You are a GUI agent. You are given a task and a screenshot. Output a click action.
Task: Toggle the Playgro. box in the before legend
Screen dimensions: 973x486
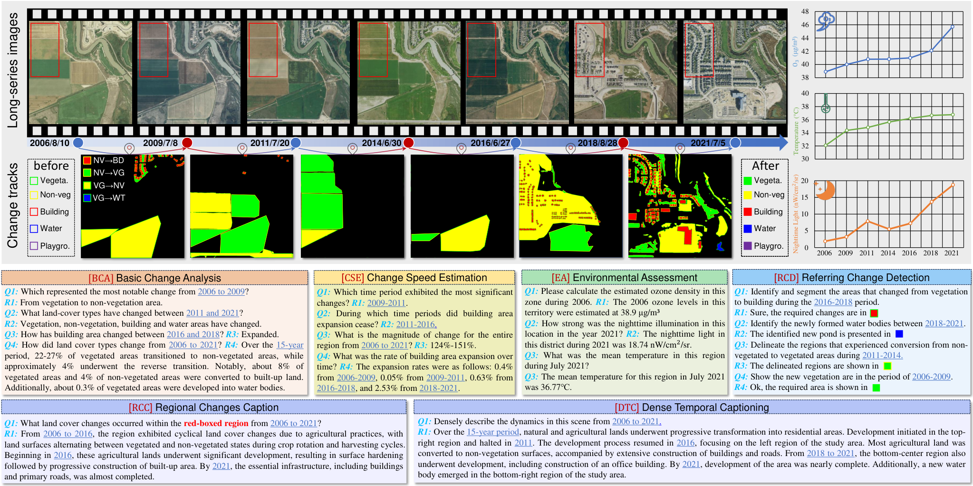[34, 246]
